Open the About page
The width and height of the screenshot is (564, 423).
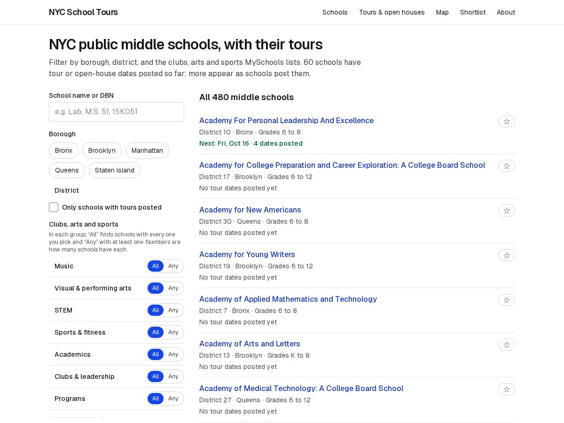click(506, 12)
